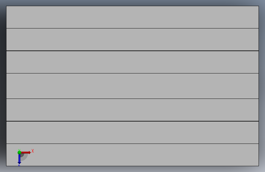Select the green Y axis ball on triad
Image resolution: width=265 pixels, height=172 pixels.
click(19, 152)
